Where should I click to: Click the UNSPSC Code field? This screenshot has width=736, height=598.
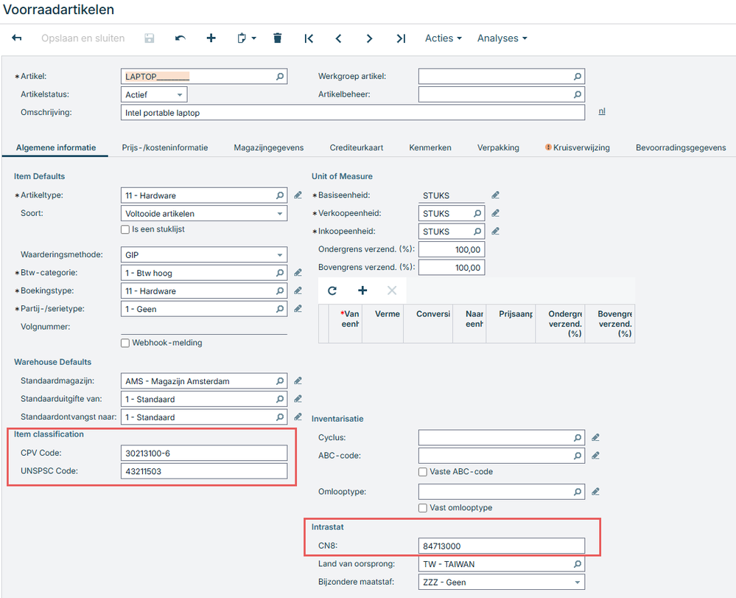(204, 471)
